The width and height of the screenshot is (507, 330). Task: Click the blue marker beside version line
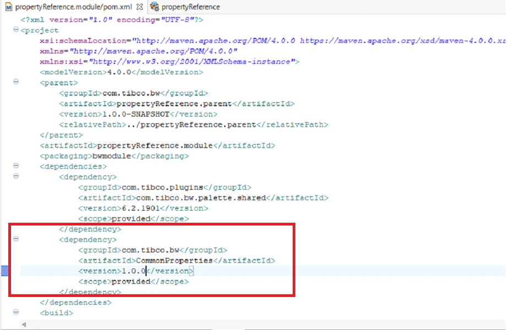coord(4,271)
